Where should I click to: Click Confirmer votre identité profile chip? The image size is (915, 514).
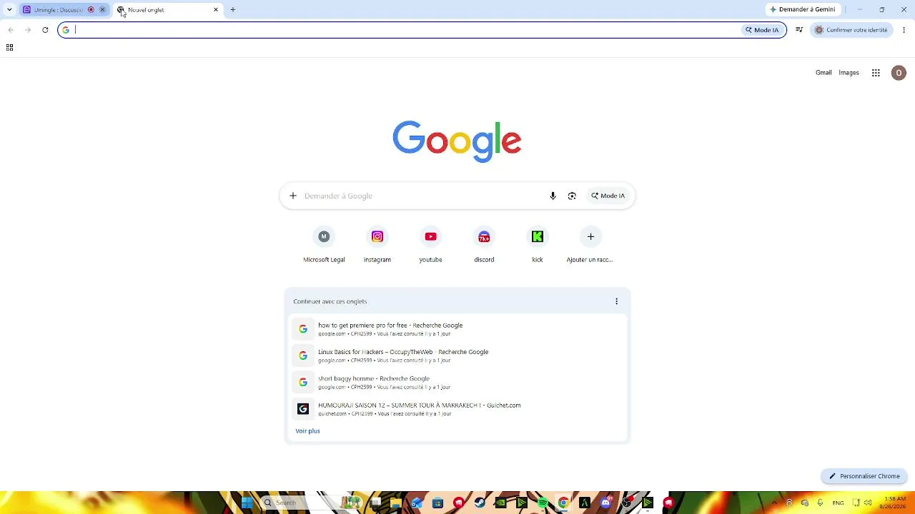coord(851,30)
